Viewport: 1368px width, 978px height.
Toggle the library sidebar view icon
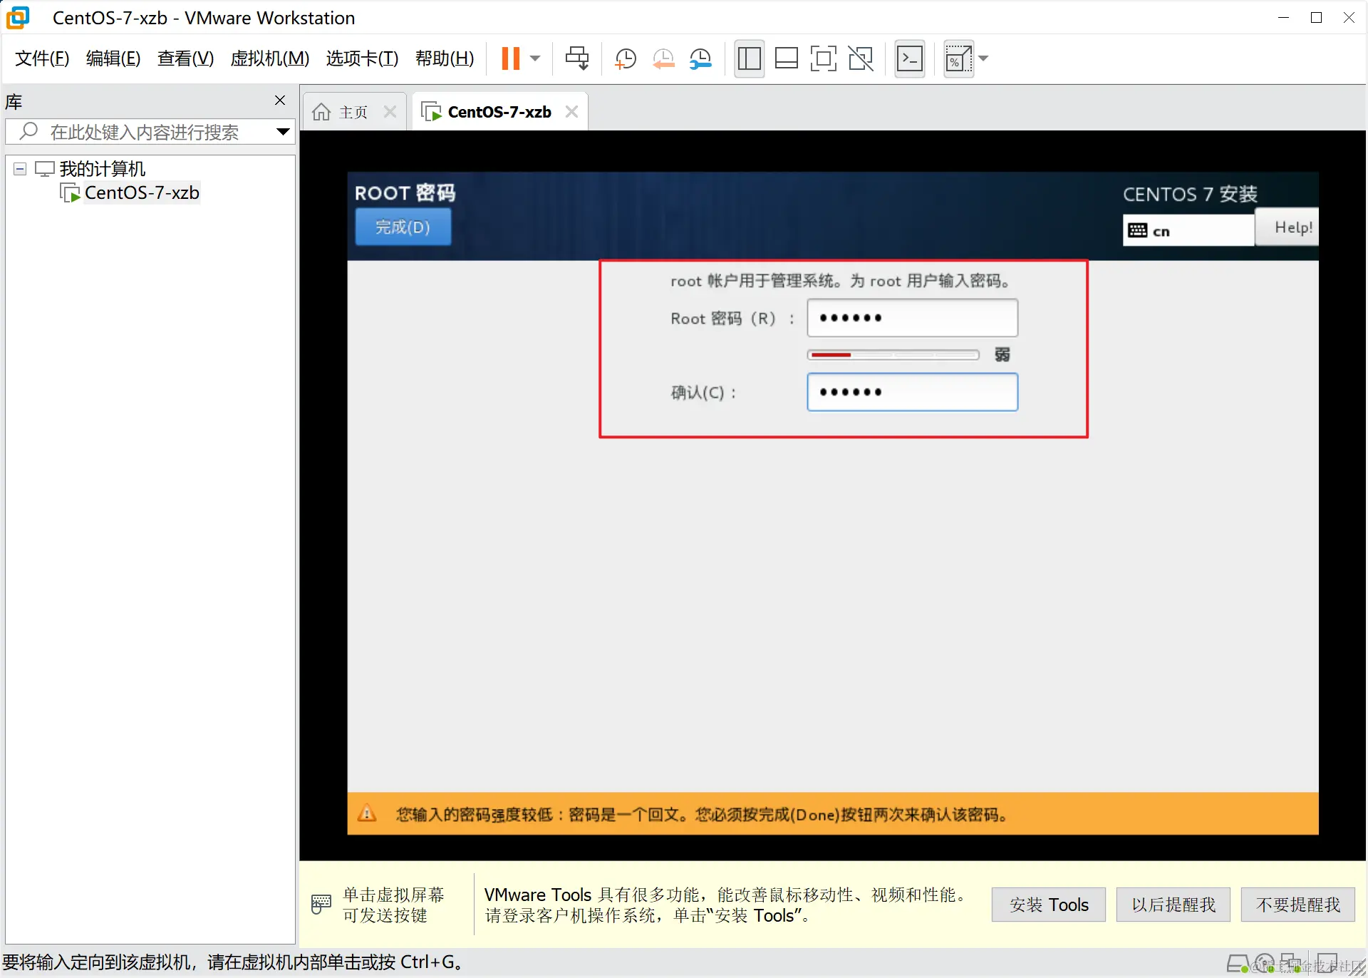[x=749, y=58]
